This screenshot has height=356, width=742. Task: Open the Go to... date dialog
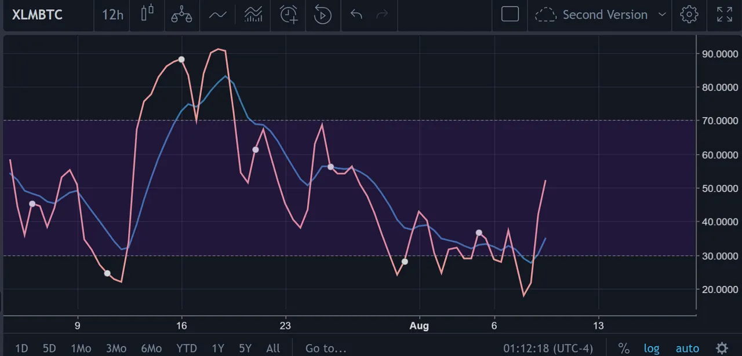pyautogui.click(x=326, y=348)
